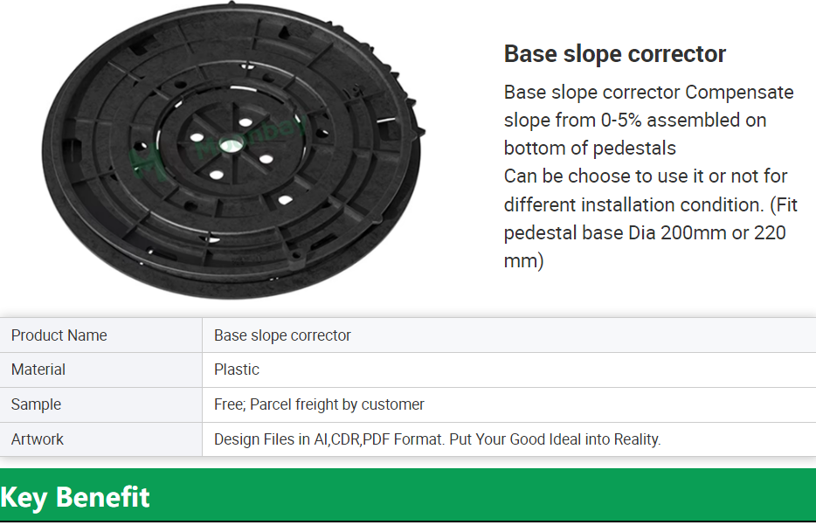Click the 'different installation condition' text line
816x532 pixels.
651,204
